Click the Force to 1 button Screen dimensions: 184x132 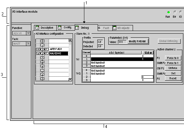(x=173, y=63)
